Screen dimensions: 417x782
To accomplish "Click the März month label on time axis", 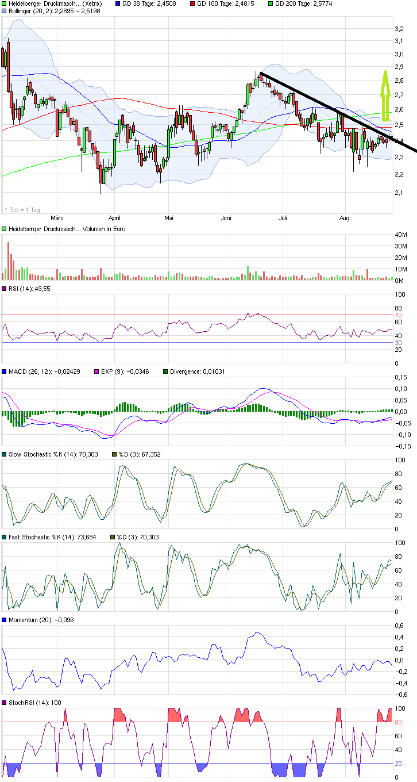I will click(x=57, y=218).
